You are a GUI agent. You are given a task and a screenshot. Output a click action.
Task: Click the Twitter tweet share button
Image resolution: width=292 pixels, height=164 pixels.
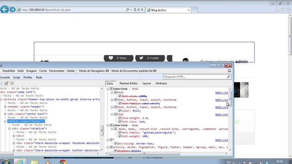150,58
